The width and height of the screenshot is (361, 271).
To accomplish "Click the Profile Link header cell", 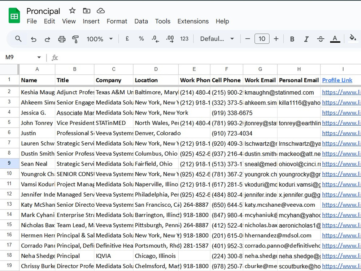I will (x=340, y=80).
